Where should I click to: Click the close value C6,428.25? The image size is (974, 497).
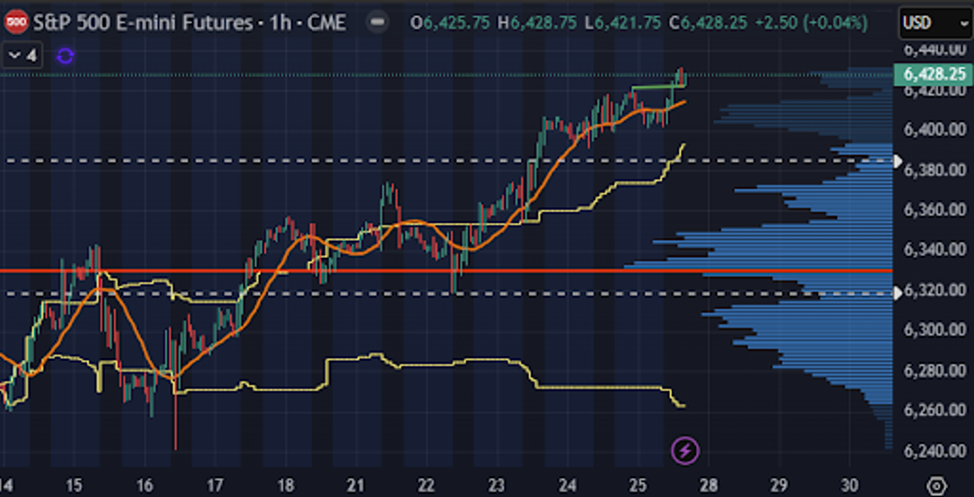click(x=708, y=23)
